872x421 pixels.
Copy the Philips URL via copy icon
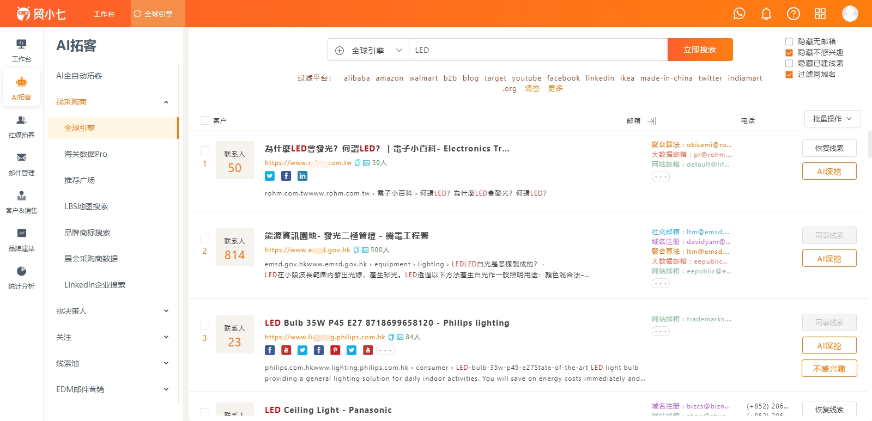tap(391, 337)
